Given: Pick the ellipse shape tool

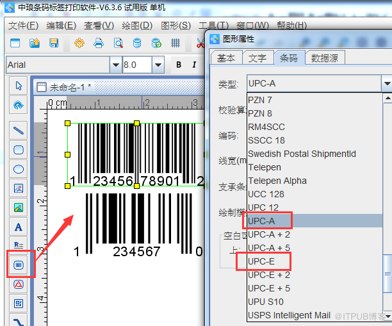Looking at the screenshot, I should click(19, 169).
